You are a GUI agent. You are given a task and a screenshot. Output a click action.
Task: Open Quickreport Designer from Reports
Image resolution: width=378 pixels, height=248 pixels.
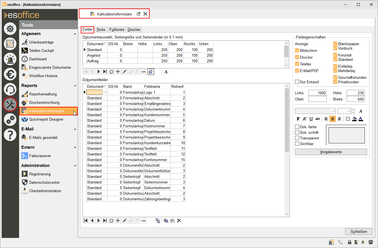click(x=46, y=120)
